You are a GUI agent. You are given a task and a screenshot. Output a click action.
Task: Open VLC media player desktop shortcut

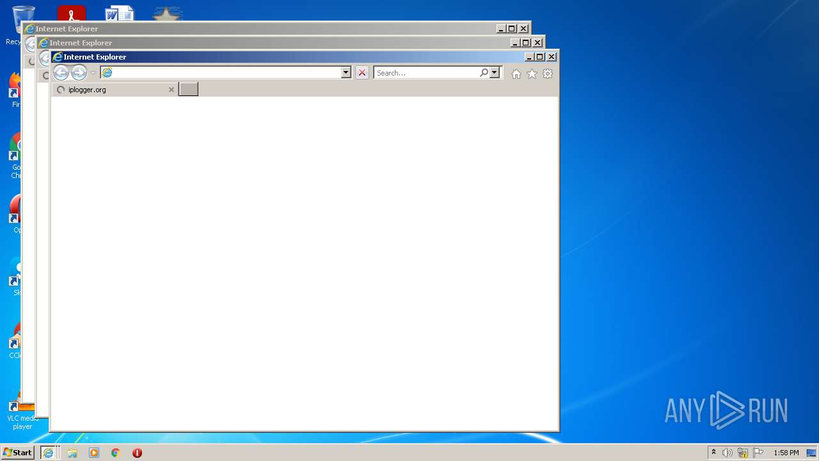[22, 412]
